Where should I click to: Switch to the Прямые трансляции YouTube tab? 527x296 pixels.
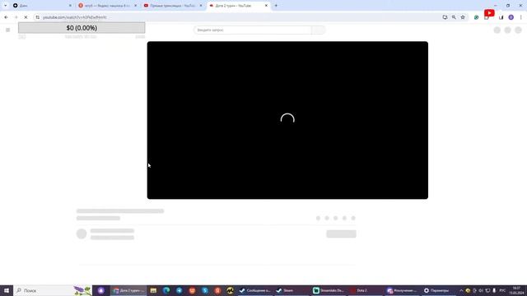[173, 6]
